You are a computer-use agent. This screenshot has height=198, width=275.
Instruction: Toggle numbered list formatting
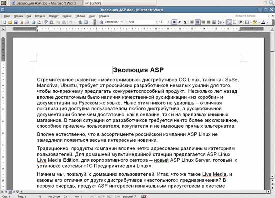pyautogui.click(x=229, y=22)
